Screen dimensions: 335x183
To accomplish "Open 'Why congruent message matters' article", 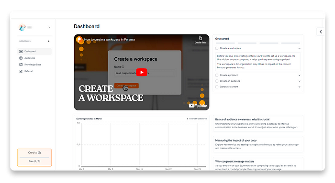I will (x=258, y=164).
